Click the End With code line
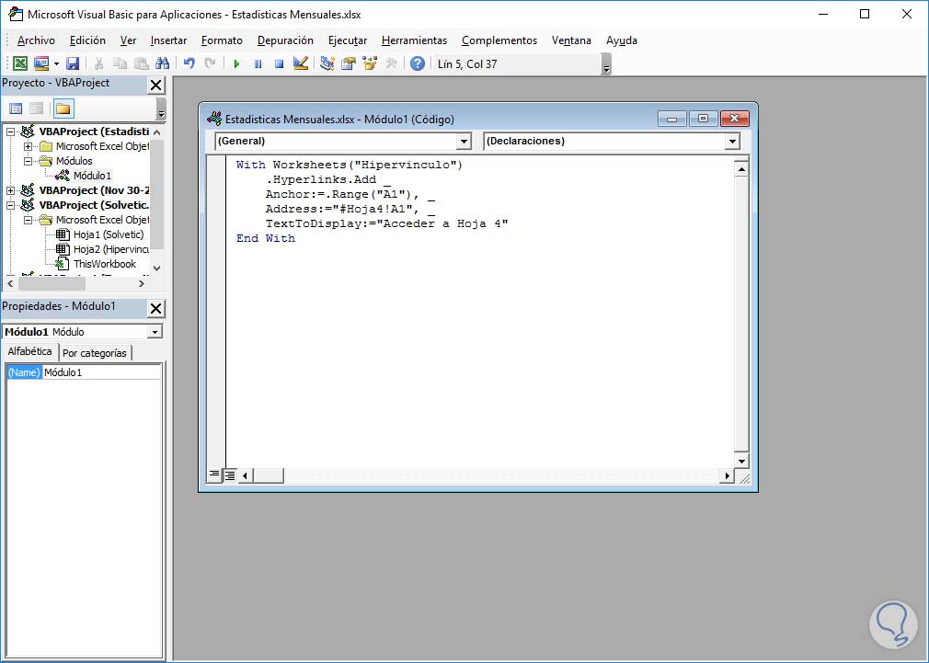This screenshot has height=663, width=929. (266, 238)
